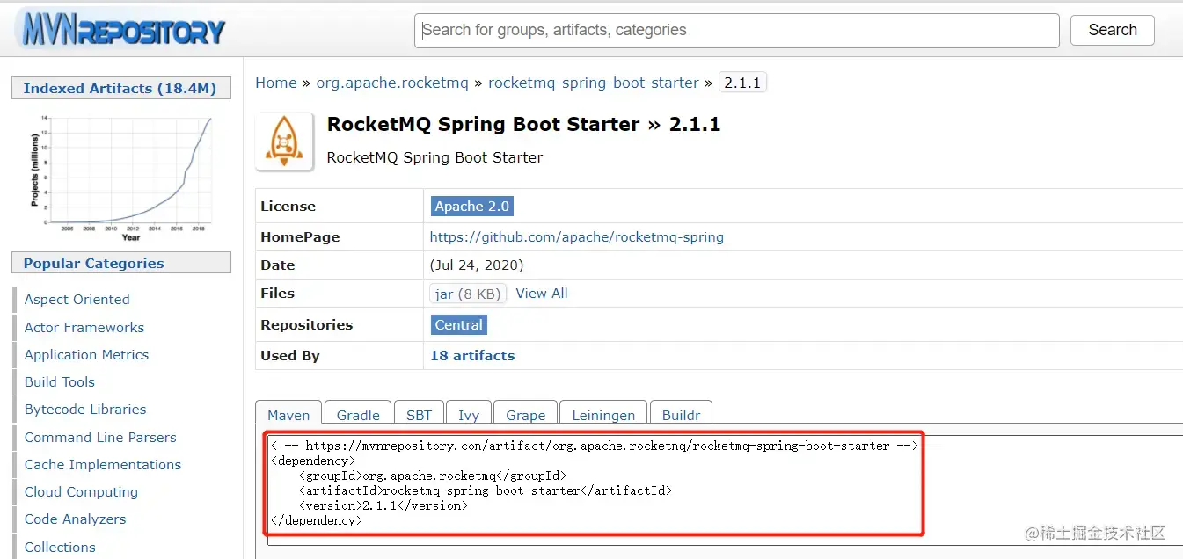Navigate to Home via the breadcrumb
The image size is (1183, 559).
point(275,83)
